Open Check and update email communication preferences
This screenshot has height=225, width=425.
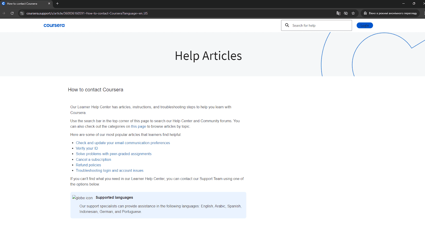click(x=123, y=143)
